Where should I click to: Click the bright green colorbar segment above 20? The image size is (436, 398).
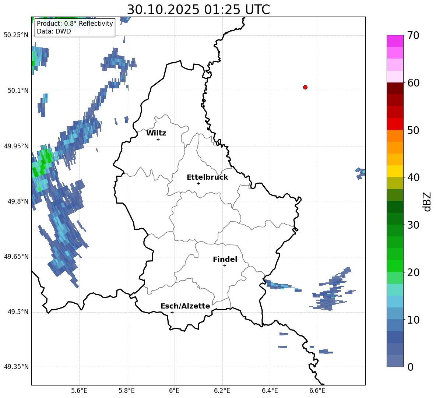(x=395, y=266)
